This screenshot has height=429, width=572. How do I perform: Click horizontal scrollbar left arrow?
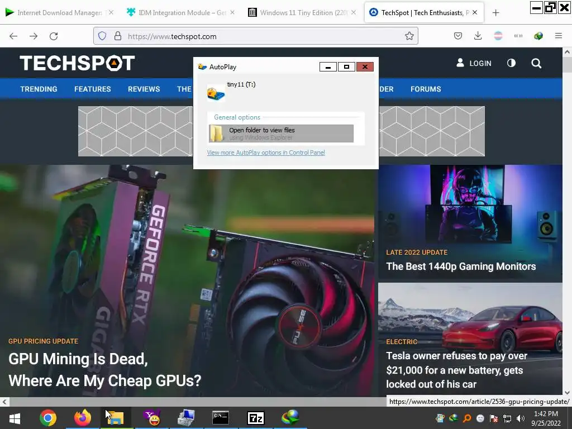point(4,402)
